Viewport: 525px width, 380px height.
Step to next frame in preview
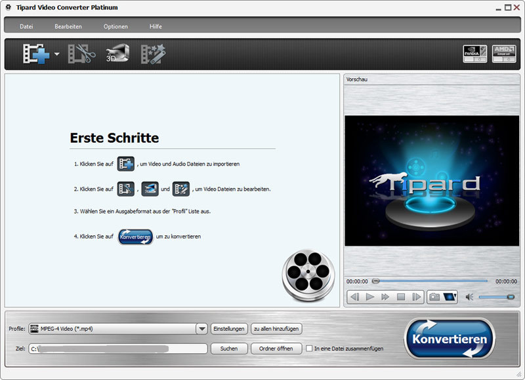point(416,297)
